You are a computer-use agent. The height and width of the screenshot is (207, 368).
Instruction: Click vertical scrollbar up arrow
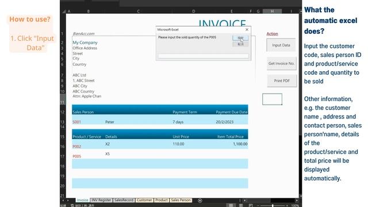(x=300, y=11)
